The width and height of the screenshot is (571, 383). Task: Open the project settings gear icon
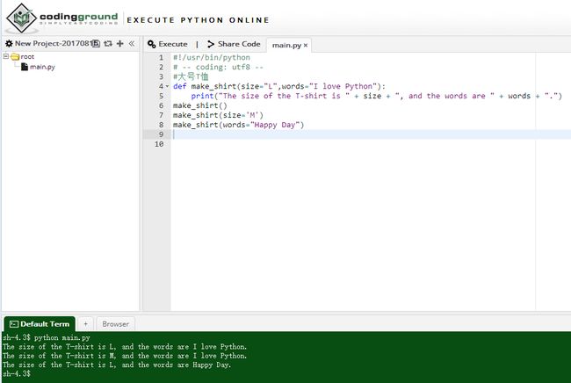coord(9,44)
